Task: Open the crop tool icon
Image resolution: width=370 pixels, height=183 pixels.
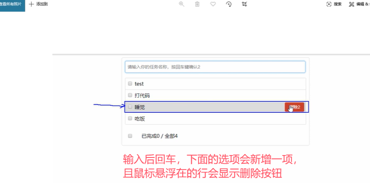Action: [244, 4]
